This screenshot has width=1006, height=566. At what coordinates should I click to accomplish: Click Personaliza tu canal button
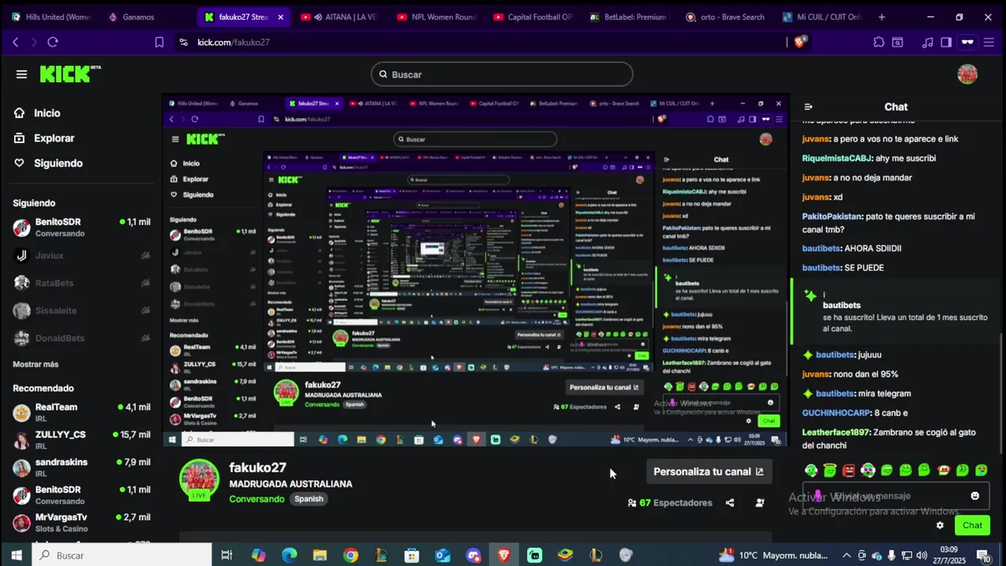coord(708,472)
